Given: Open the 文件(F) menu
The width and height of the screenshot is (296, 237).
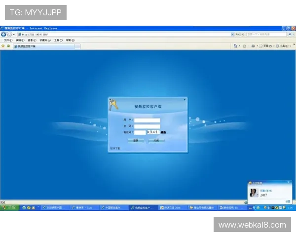Looking at the screenshot, I should coord(8,40).
